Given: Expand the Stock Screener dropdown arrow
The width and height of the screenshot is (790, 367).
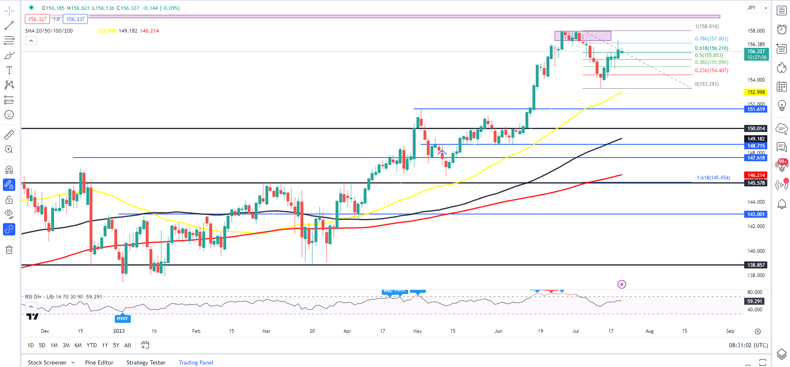Looking at the screenshot, I should click(73, 362).
